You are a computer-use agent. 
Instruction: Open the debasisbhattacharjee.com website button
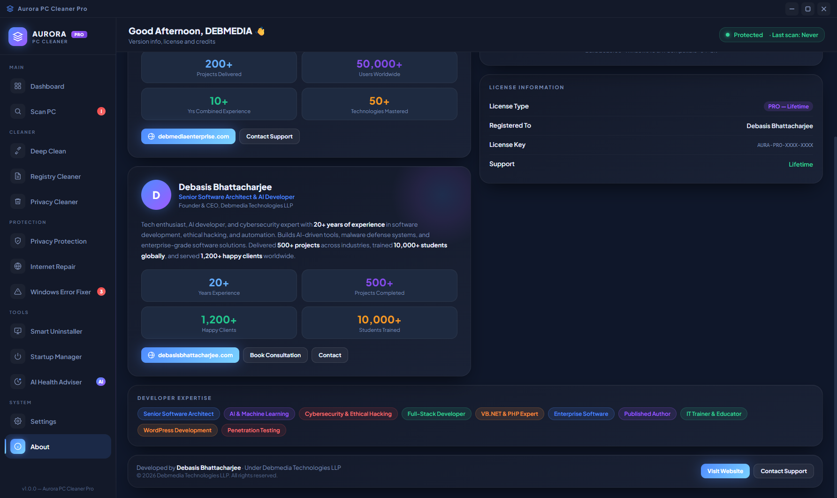click(x=190, y=355)
